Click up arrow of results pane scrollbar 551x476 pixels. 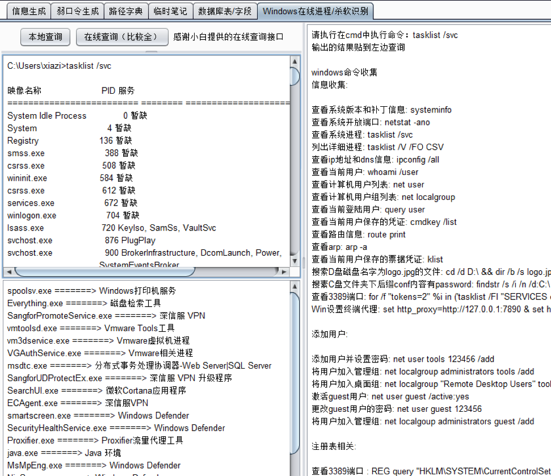click(295, 286)
